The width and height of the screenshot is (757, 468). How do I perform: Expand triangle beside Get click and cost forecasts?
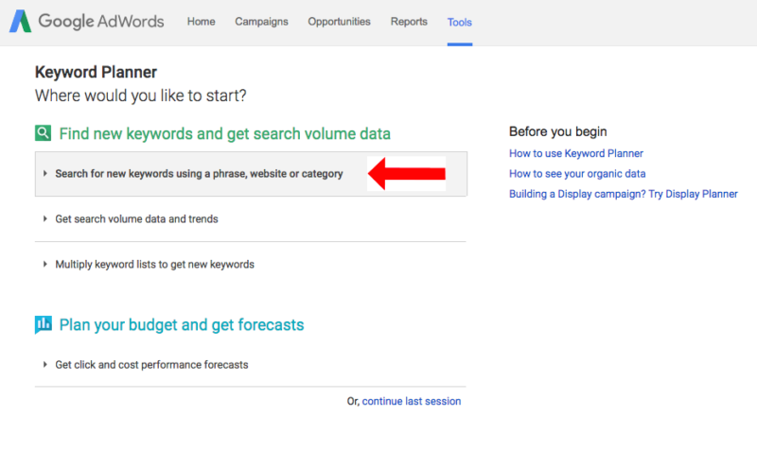point(44,364)
